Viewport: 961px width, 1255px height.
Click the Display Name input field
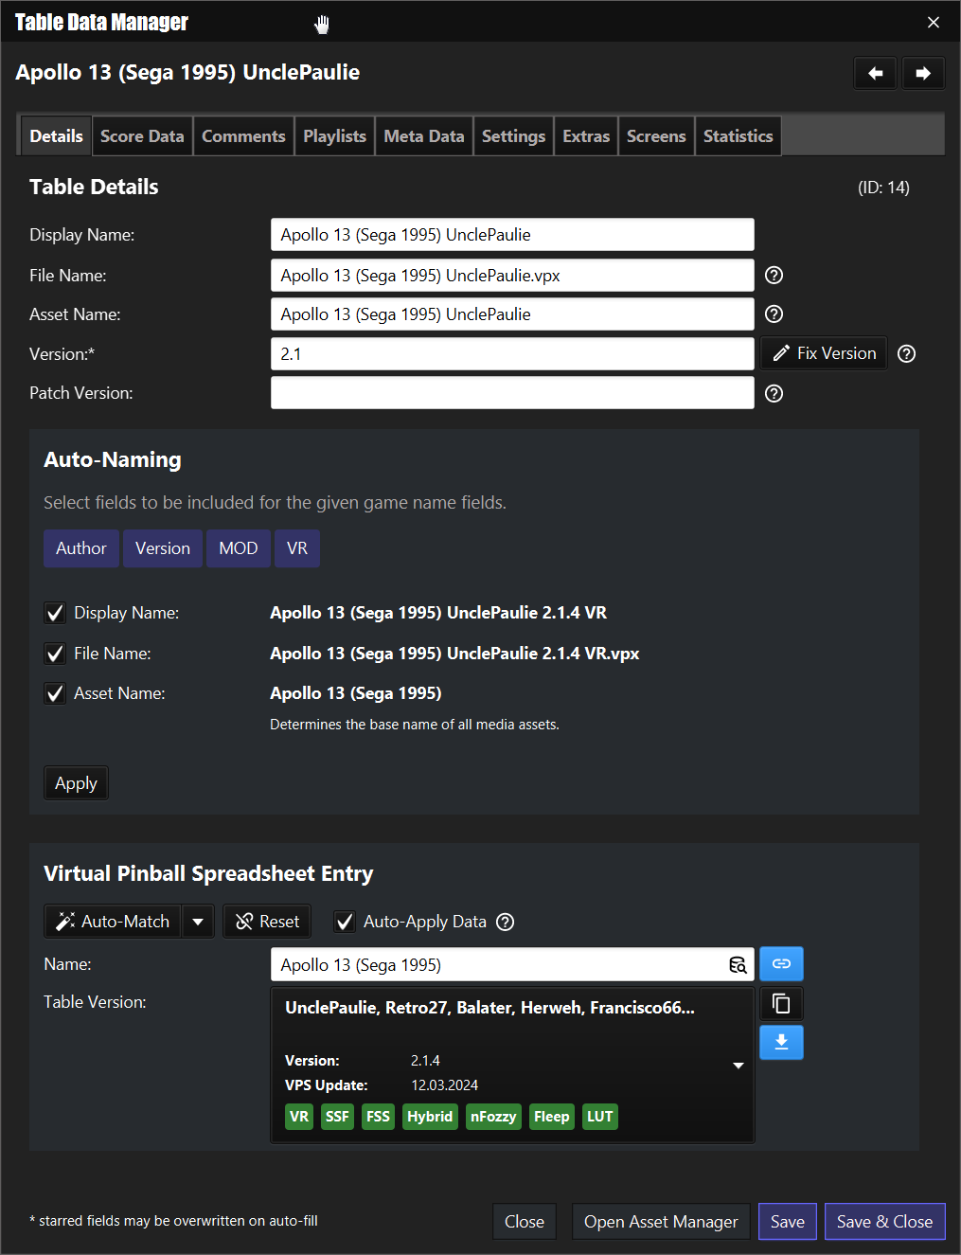(x=512, y=235)
